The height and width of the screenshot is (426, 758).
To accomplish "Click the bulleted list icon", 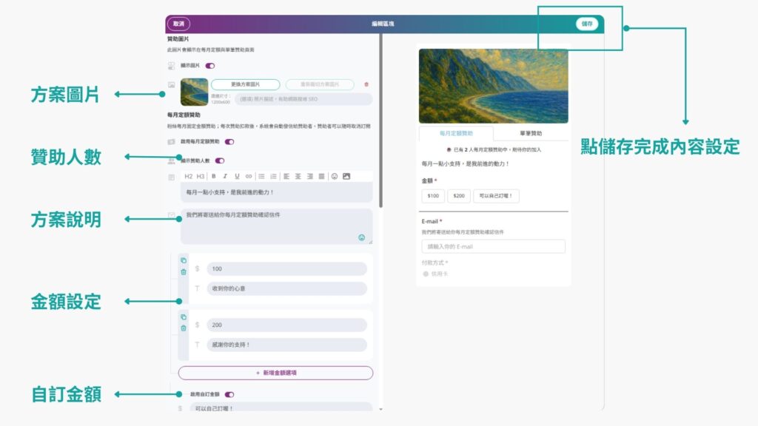I will [261, 176].
